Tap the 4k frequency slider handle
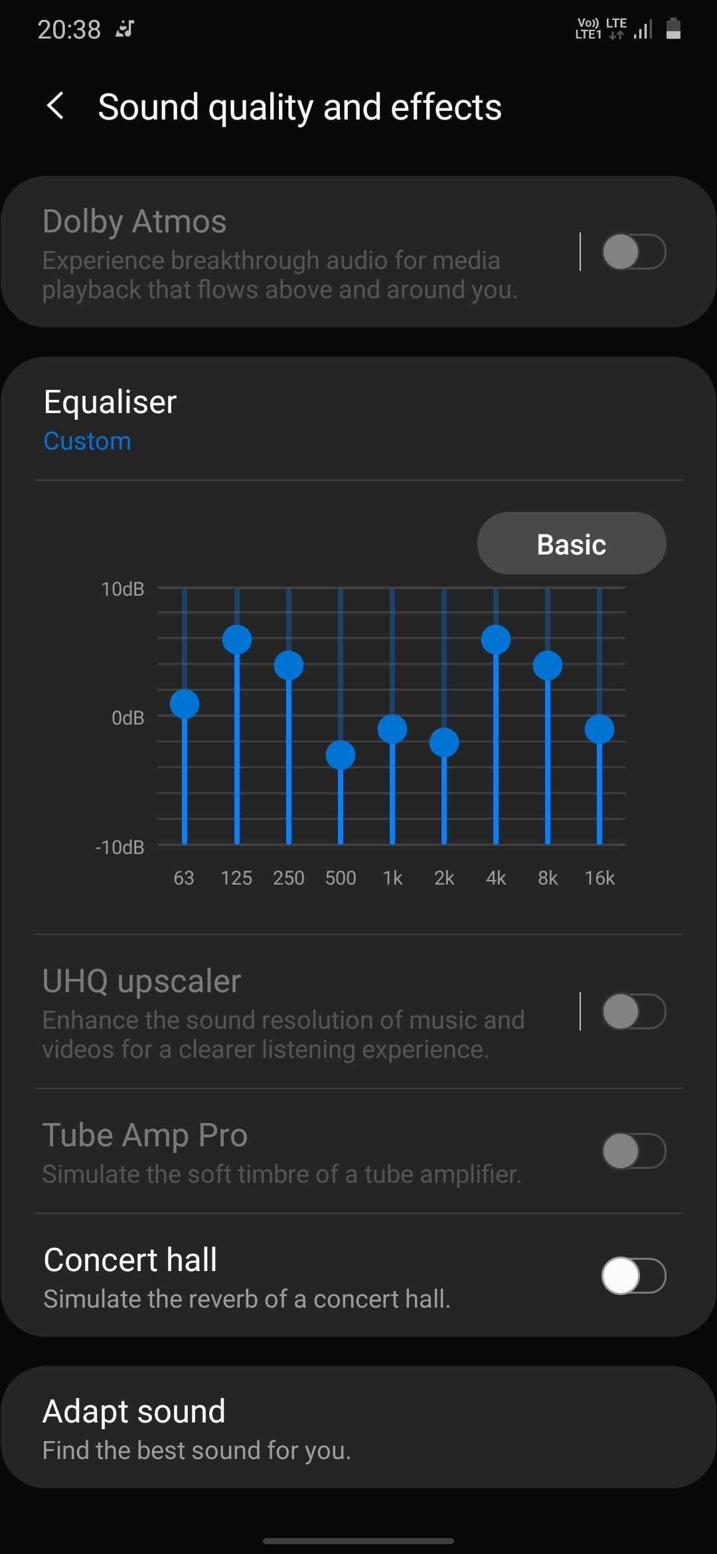The width and height of the screenshot is (717, 1554). [495, 640]
